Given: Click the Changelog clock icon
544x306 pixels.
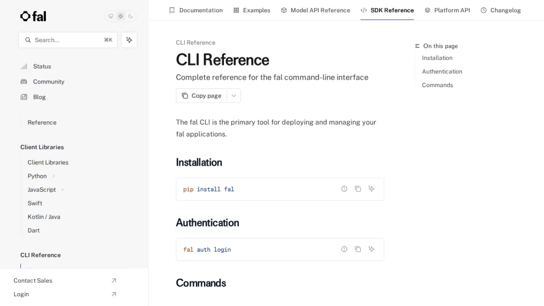Looking at the screenshot, I should click(x=484, y=10).
